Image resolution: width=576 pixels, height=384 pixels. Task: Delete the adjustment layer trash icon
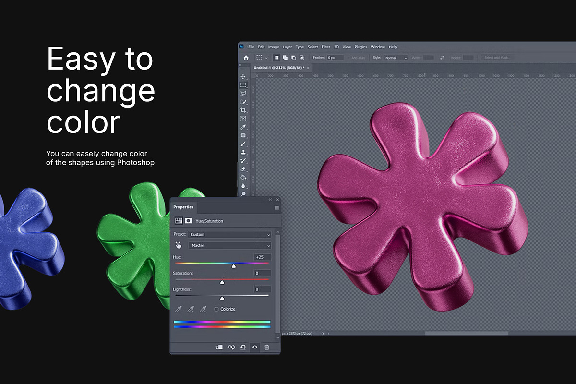coord(267,347)
